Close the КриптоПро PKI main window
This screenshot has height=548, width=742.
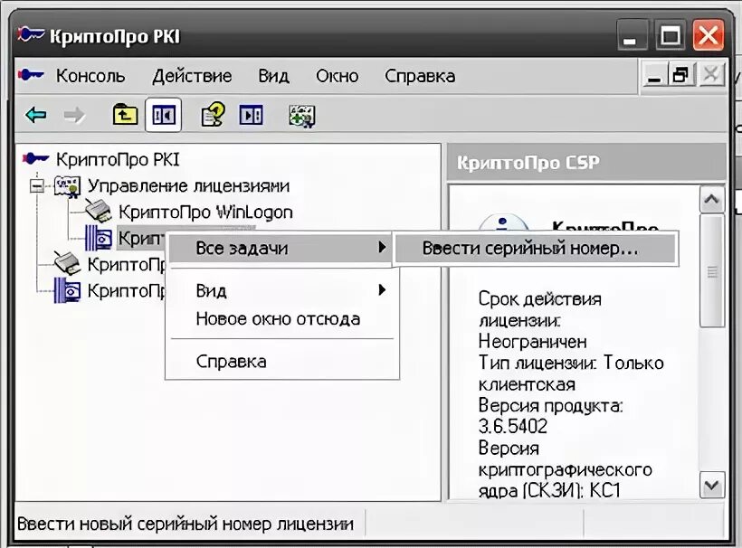pos(708,35)
